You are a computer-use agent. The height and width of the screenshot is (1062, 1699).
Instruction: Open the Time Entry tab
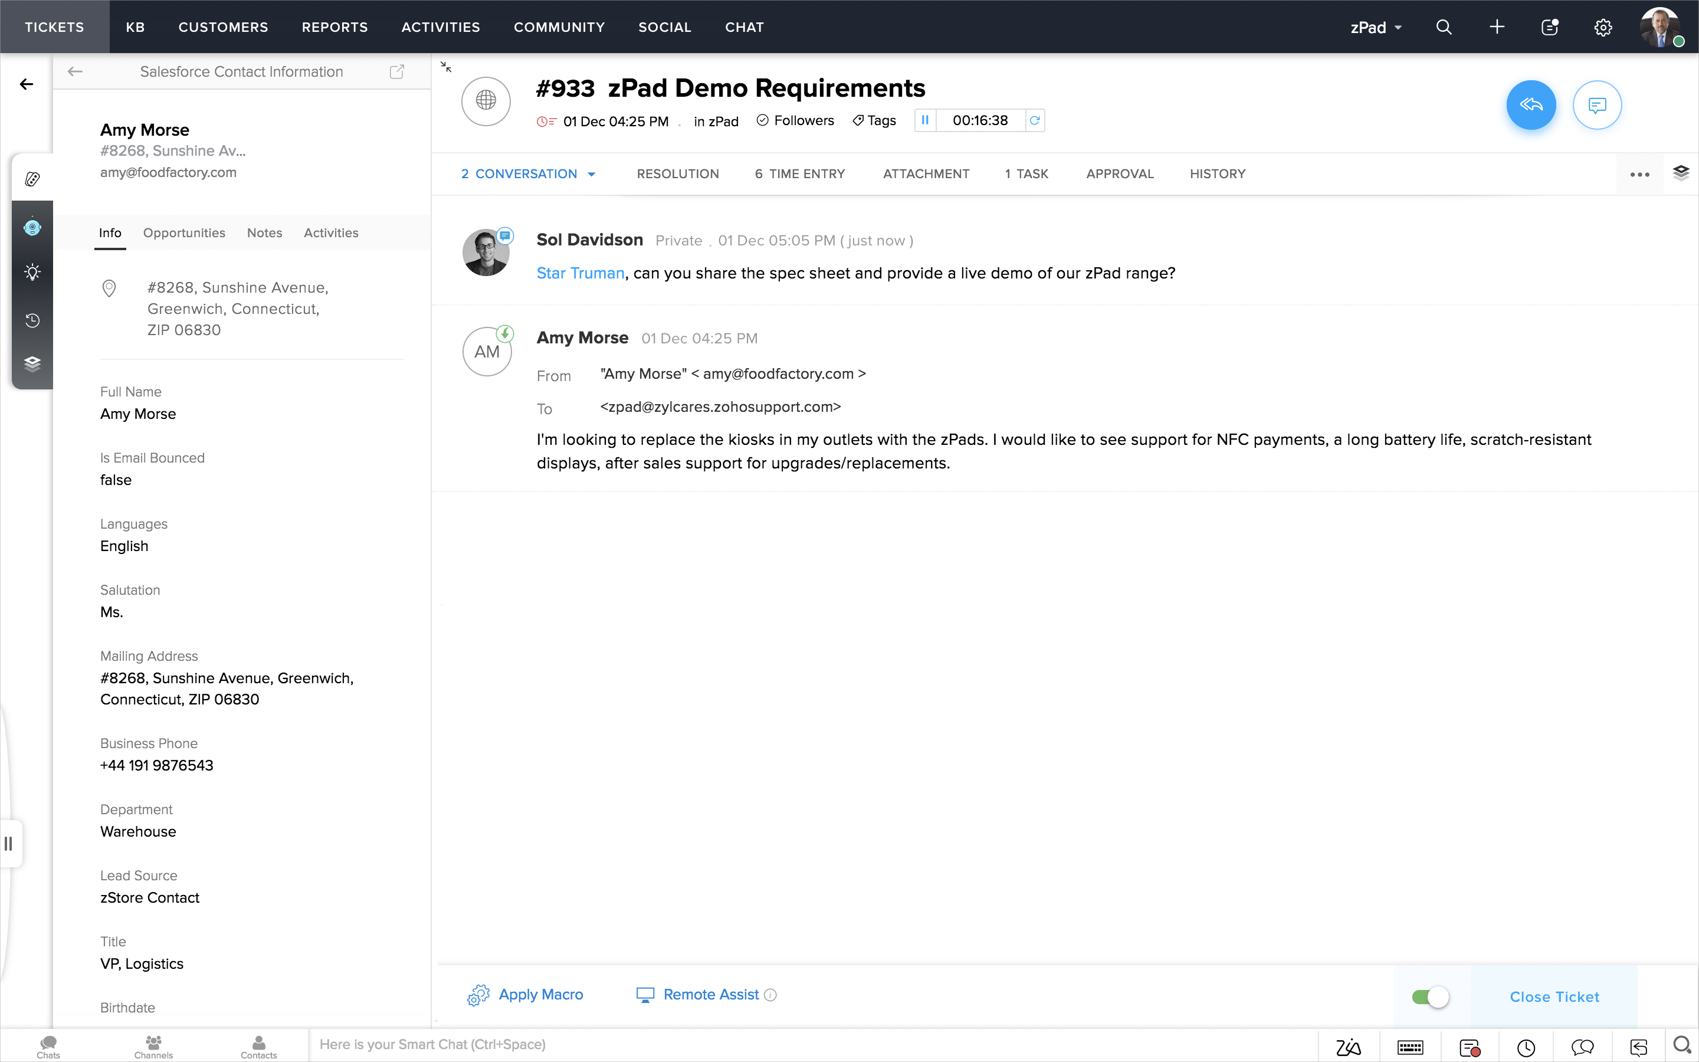(800, 173)
